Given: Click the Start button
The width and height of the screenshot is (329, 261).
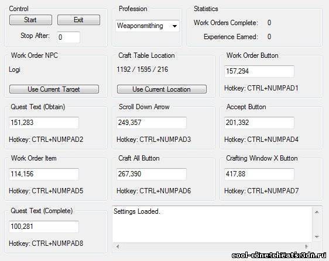Looking at the screenshot, I should click(30, 20).
